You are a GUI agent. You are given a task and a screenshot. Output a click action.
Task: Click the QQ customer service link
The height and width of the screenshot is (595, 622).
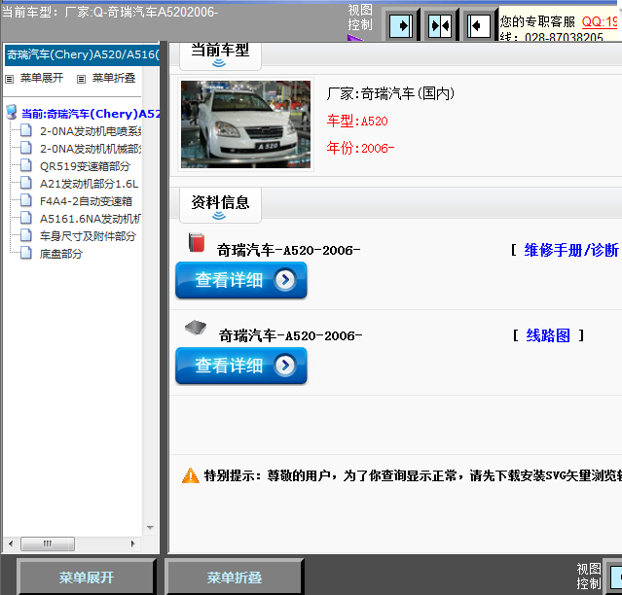600,21
